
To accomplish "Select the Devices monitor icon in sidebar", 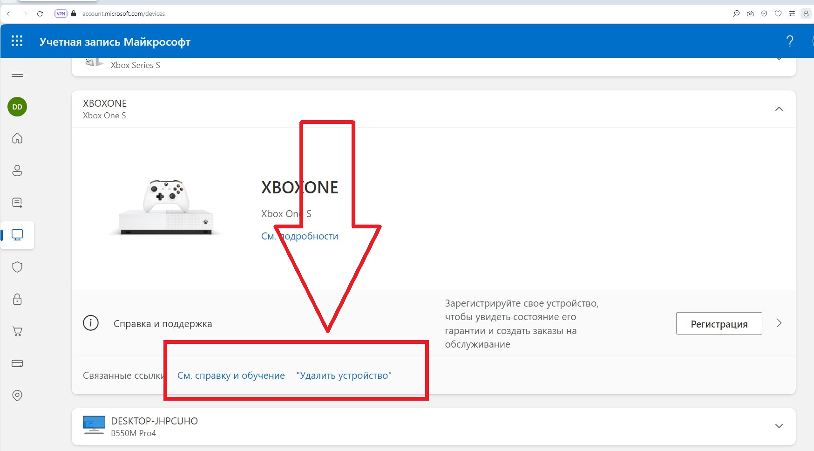I will coord(17,235).
